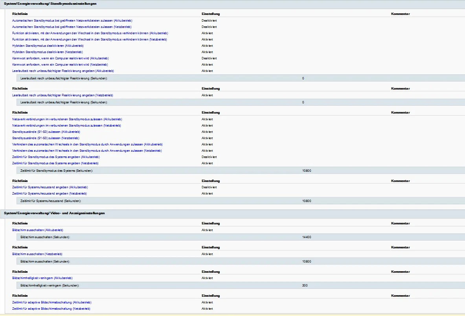Click 'Aktiviert' setting of adaptive Bildschirmabschaltung (Netzbetrieb)
This screenshot has height=316, width=465.
point(207,309)
